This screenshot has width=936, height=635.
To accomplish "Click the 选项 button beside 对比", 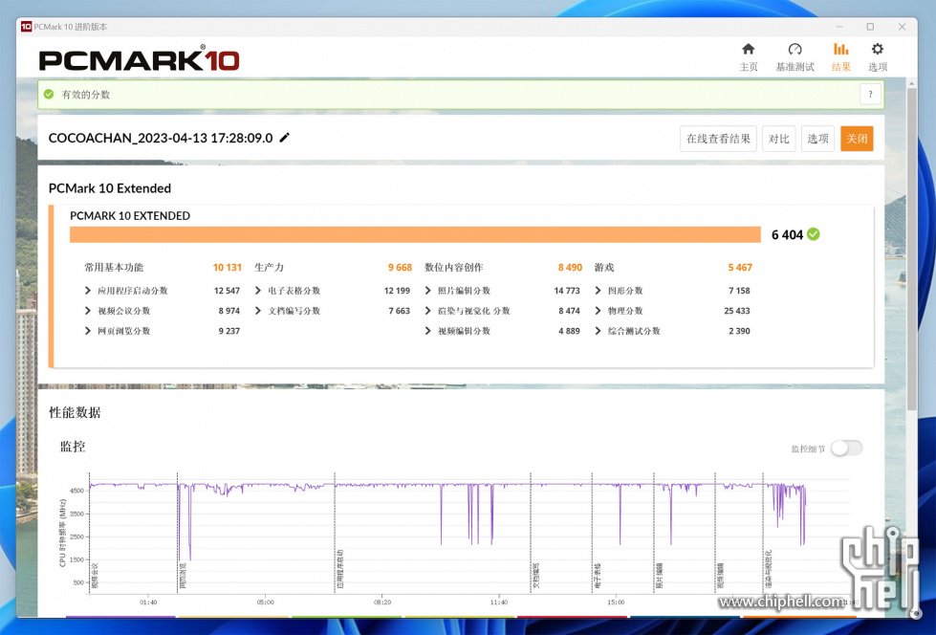I will click(x=817, y=139).
